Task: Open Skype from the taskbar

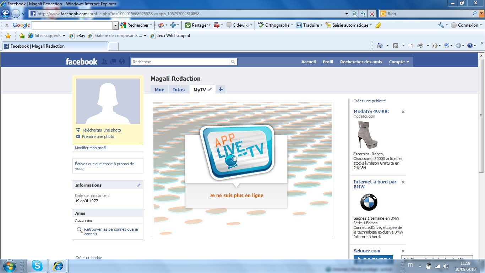Action: (37, 266)
